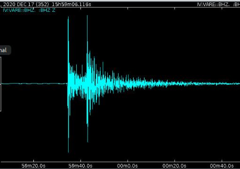This screenshot has width=240, height=169.
Task: Click the date header "2020 DEC 17 (352) 15h59m06.116s"
Action: pyautogui.click(x=47, y=4)
